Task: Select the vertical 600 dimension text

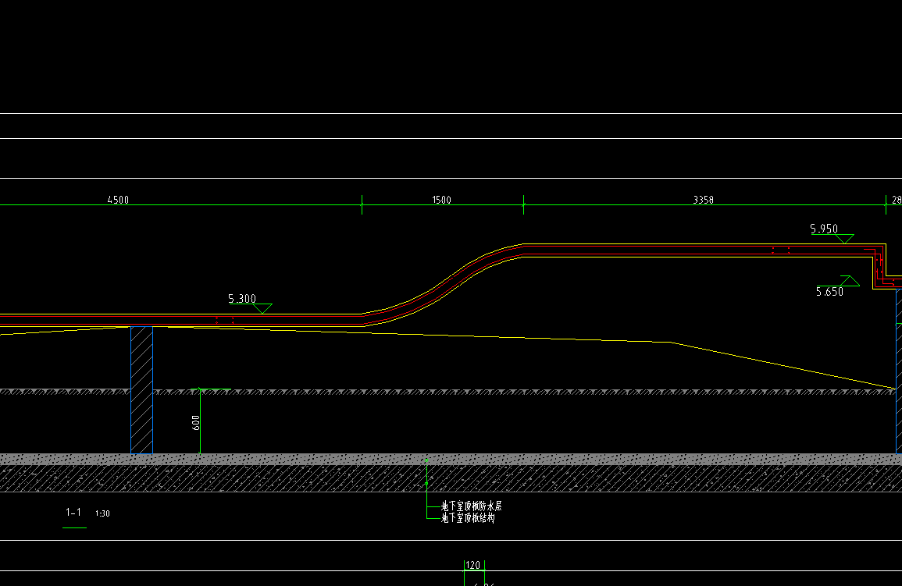Action: (x=195, y=422)
